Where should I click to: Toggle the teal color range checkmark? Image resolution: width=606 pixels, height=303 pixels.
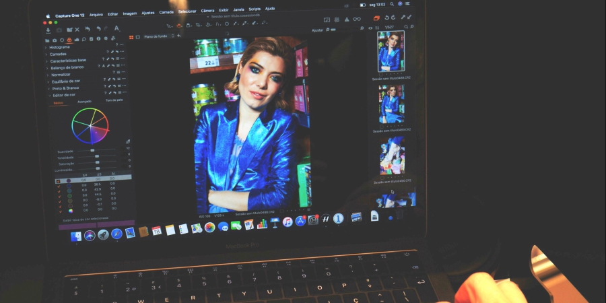click(59, 191)
